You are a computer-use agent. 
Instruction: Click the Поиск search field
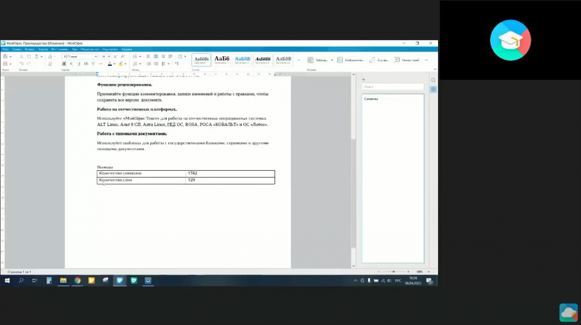(x=393, y=87)
